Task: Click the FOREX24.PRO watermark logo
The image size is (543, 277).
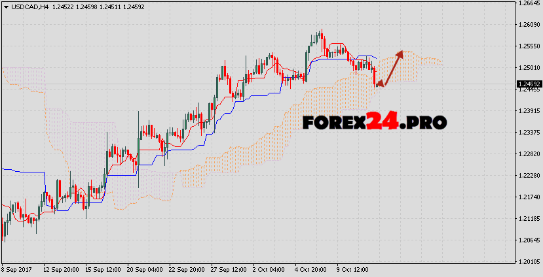Action: pyautogui.click(x=375, y=122)
